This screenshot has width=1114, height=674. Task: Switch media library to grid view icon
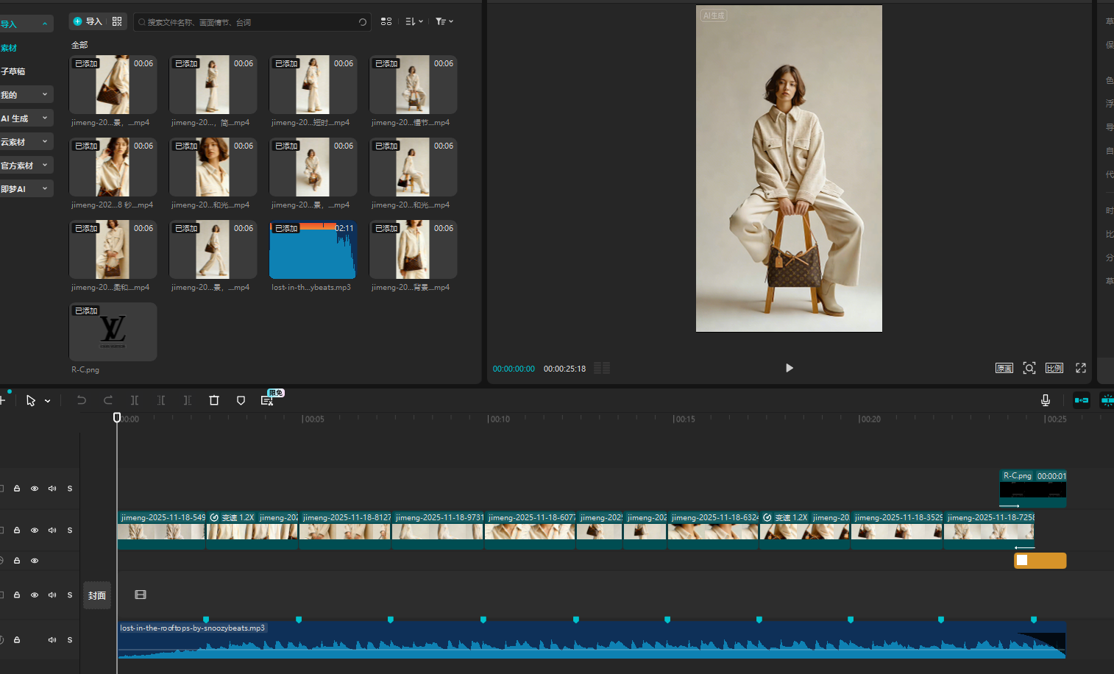click(x=386, y=21)
